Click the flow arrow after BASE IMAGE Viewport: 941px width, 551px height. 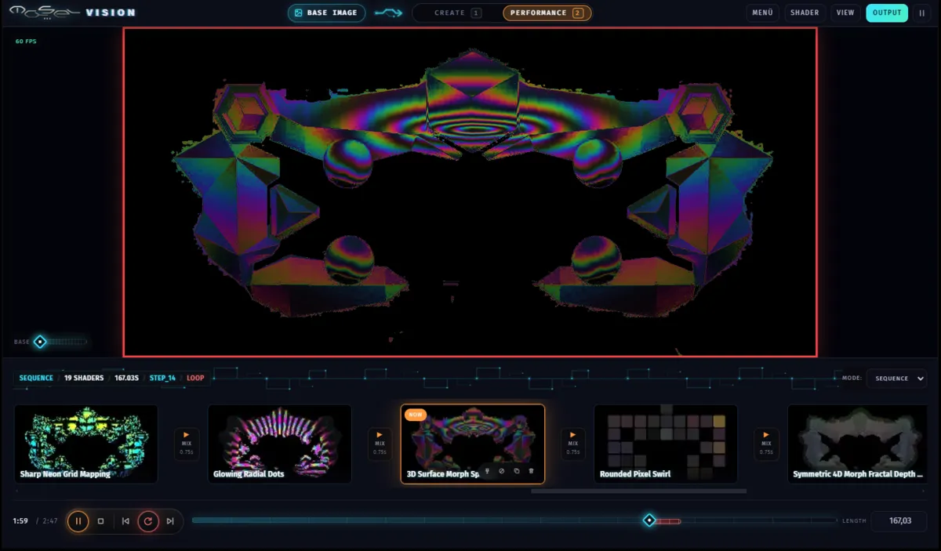[388, 13]
